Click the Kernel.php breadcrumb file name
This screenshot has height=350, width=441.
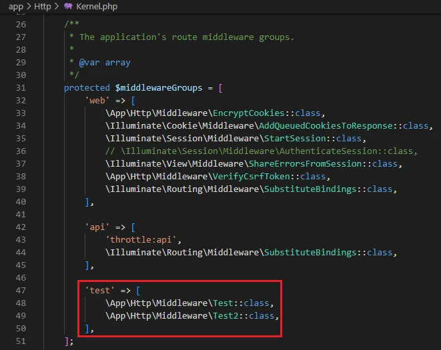click(97, 6)
